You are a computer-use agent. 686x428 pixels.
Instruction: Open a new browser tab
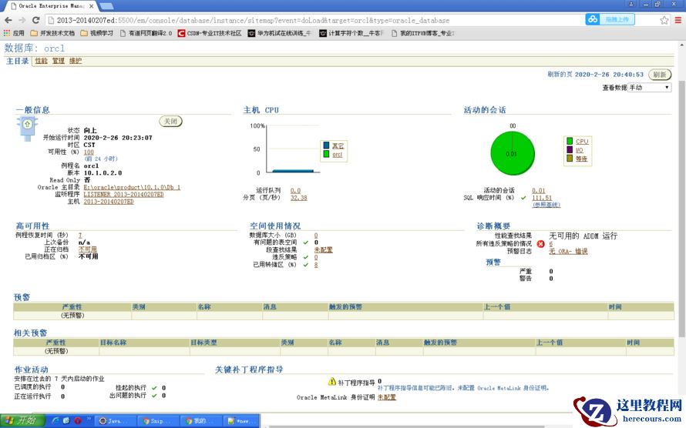[x=106, y=6]
